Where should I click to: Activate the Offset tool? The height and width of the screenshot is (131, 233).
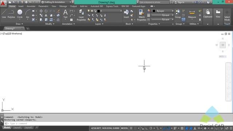pos(58,20)
